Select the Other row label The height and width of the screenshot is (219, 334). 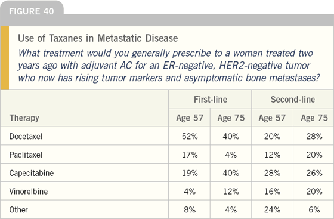(18, 209)
